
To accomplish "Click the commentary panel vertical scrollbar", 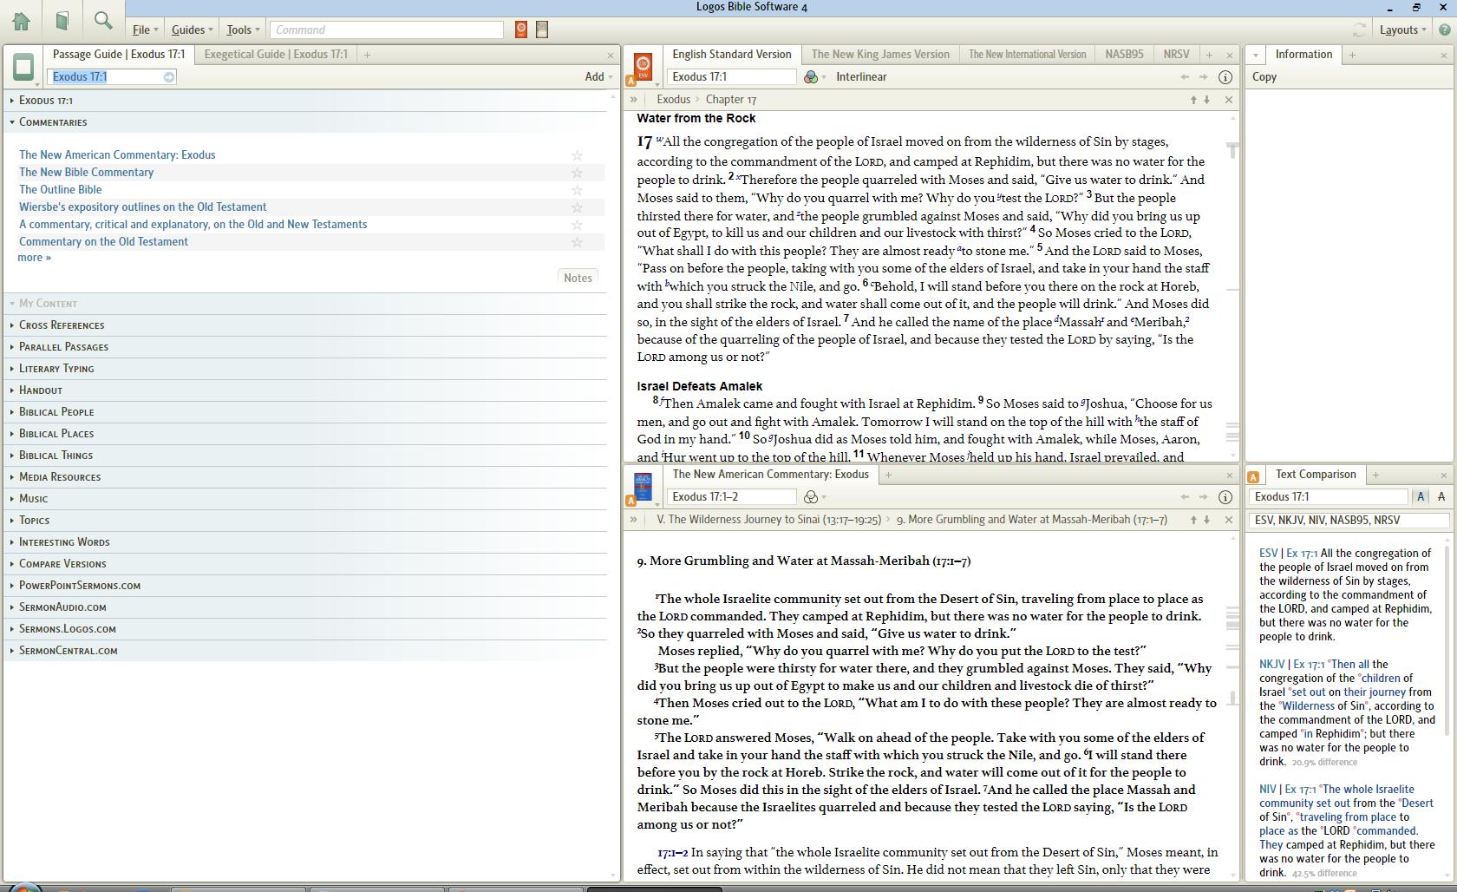I will coord(1232,706).
